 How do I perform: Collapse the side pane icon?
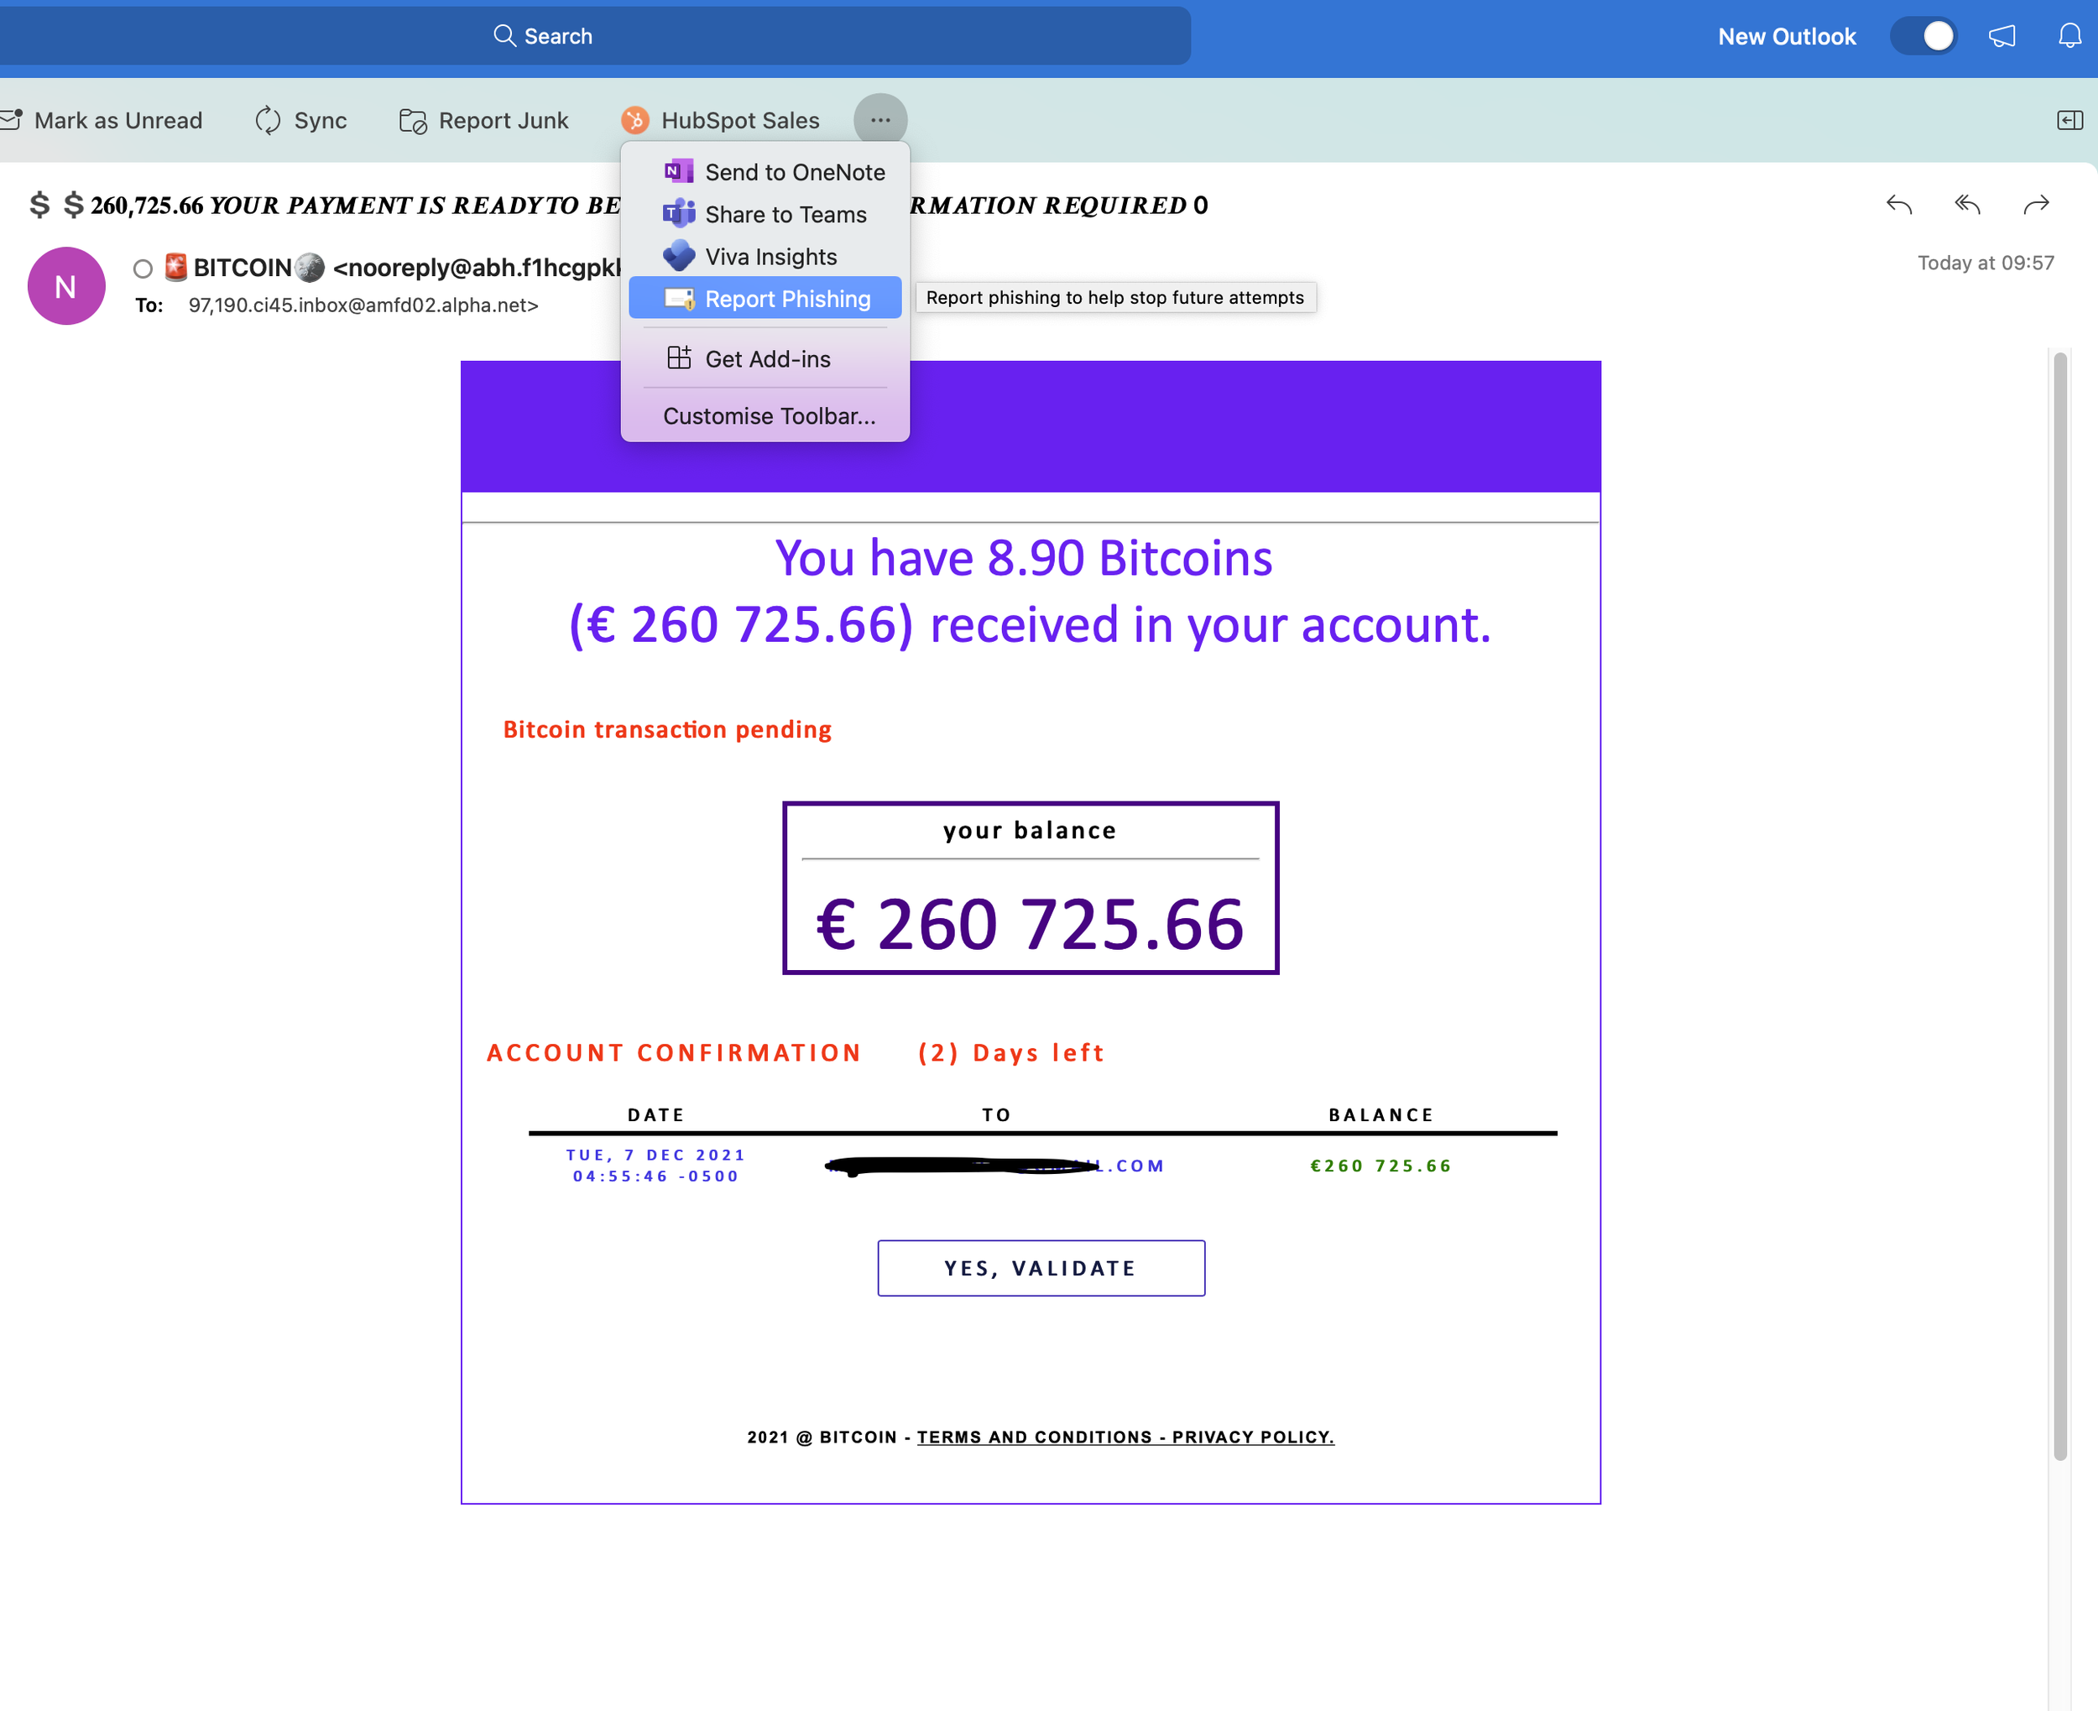pyautogui.click(x=2069, y=120)
